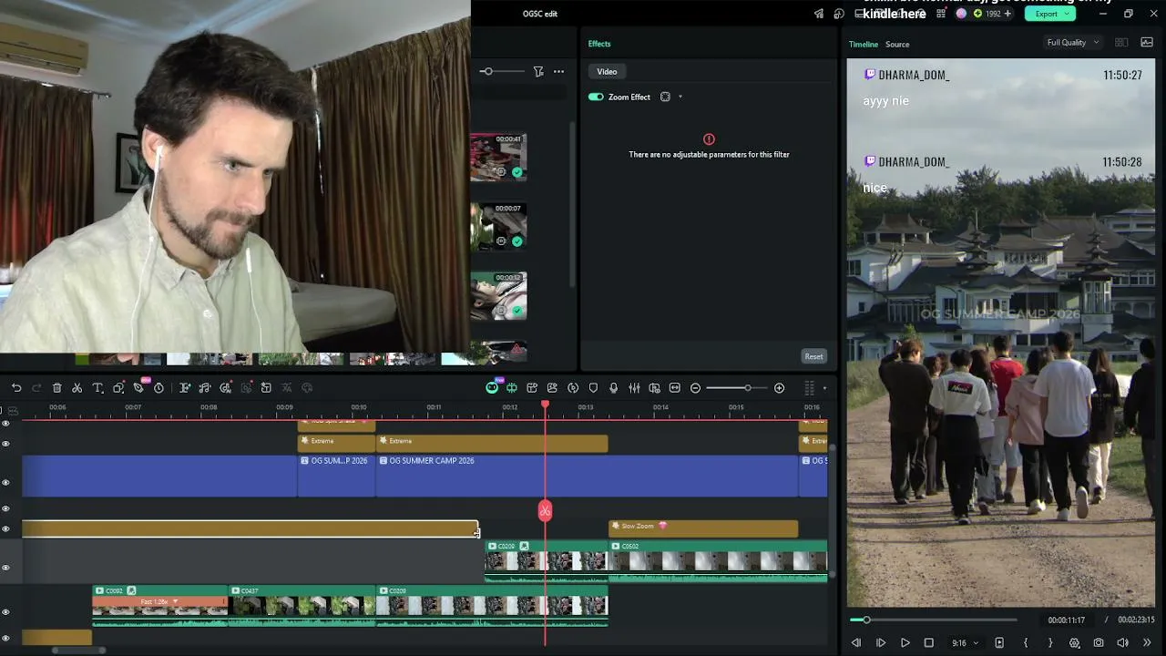Delete the selected clip using the trash icon
The image size is (1166, 656).
click(57, 388)
